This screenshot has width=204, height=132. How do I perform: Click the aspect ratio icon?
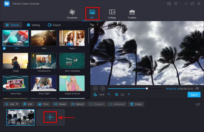pos(95,94)
